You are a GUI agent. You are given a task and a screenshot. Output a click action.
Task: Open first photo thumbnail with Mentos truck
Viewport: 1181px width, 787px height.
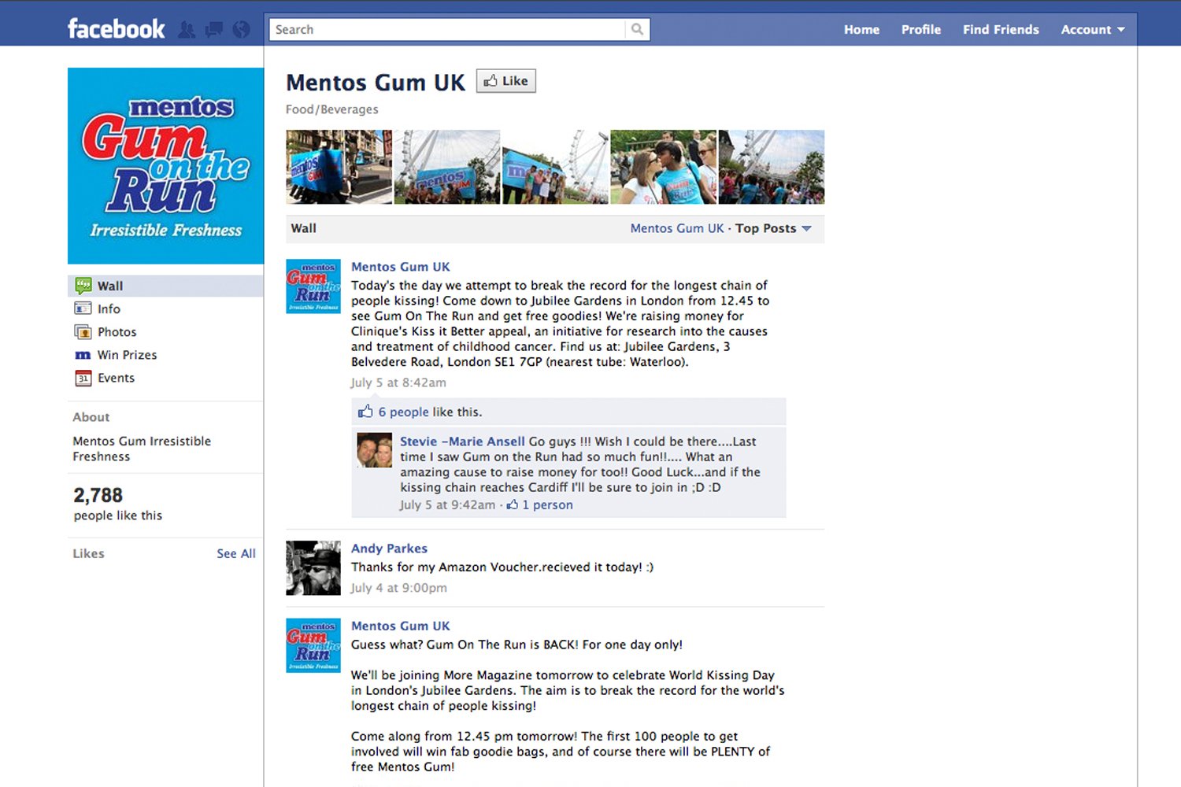click(x=339, y=167)
